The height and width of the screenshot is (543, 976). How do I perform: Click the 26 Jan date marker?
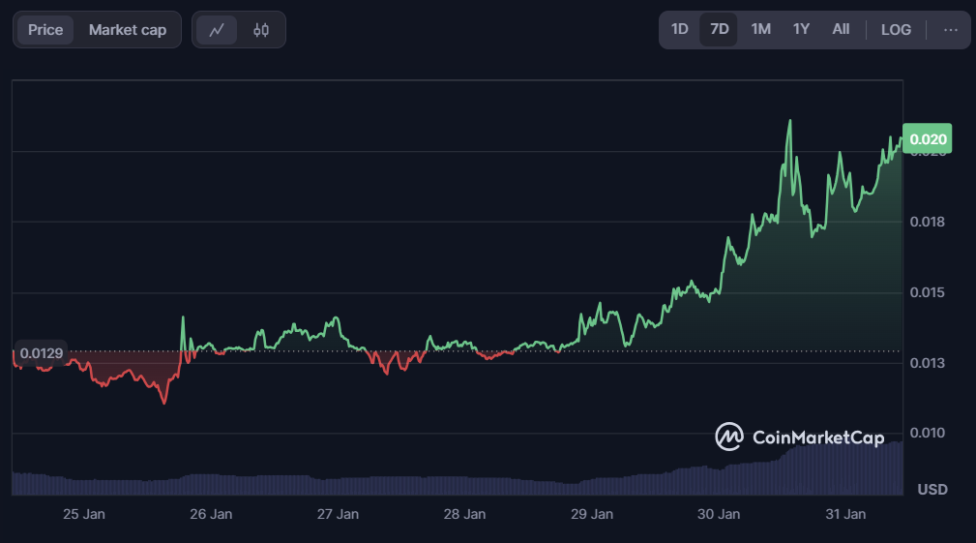(210, 514)
